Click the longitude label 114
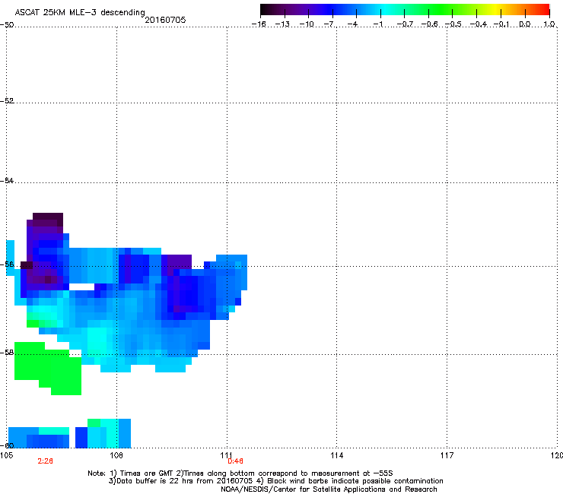This screenshot has width=563, height=494. tap(337, 455)
